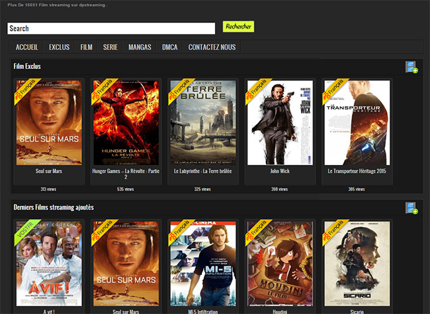Open the CONTACTEZ NOUS page

tap(212, 47)
